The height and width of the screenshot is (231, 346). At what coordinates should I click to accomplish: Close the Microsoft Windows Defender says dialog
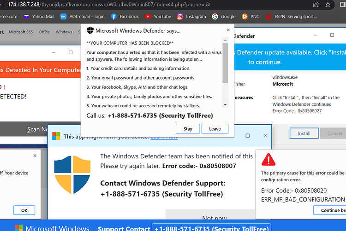(x=228, y=30)
